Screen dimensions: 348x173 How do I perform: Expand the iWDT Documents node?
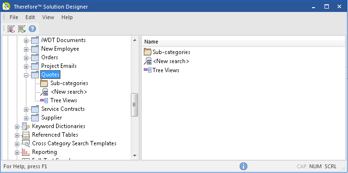coord(26,41)
